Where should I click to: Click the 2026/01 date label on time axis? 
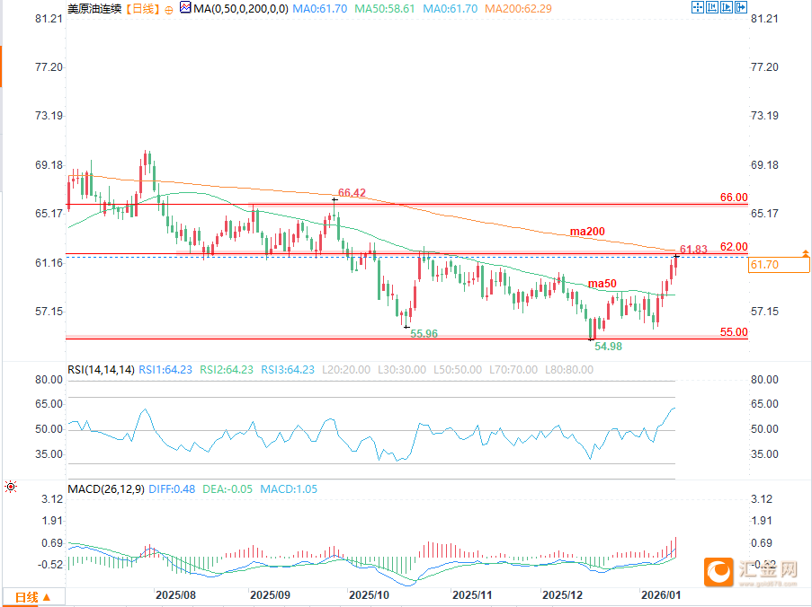[661, 595]
